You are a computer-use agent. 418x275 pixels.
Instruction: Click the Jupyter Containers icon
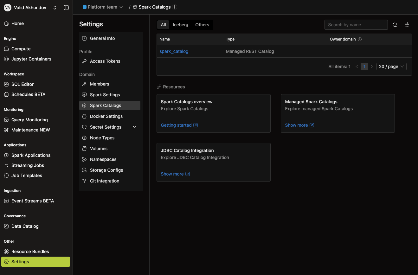point(6,59)
